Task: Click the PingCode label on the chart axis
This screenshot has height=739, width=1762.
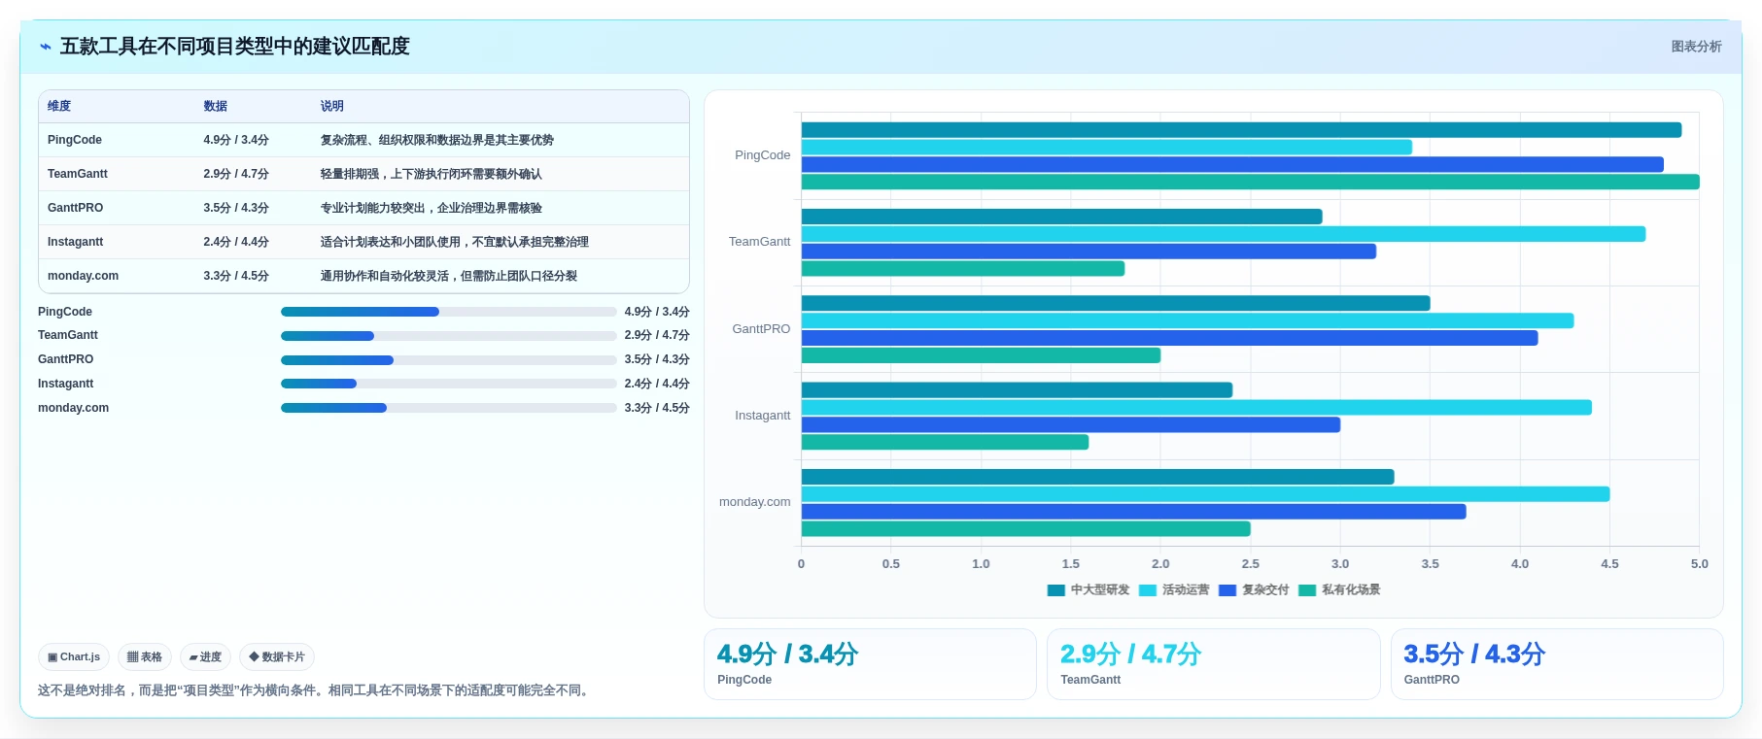Action: pos(763,155)
